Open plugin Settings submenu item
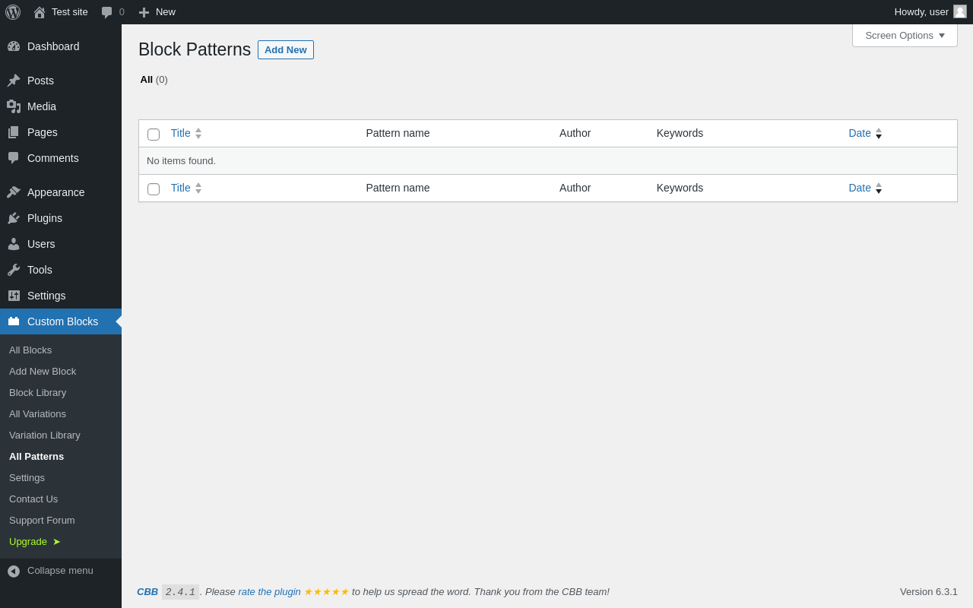The image size is (973, 608). pos(27,478)
